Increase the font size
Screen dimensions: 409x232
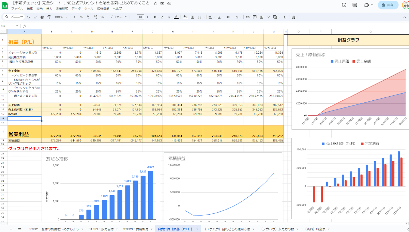pos(147,17)
